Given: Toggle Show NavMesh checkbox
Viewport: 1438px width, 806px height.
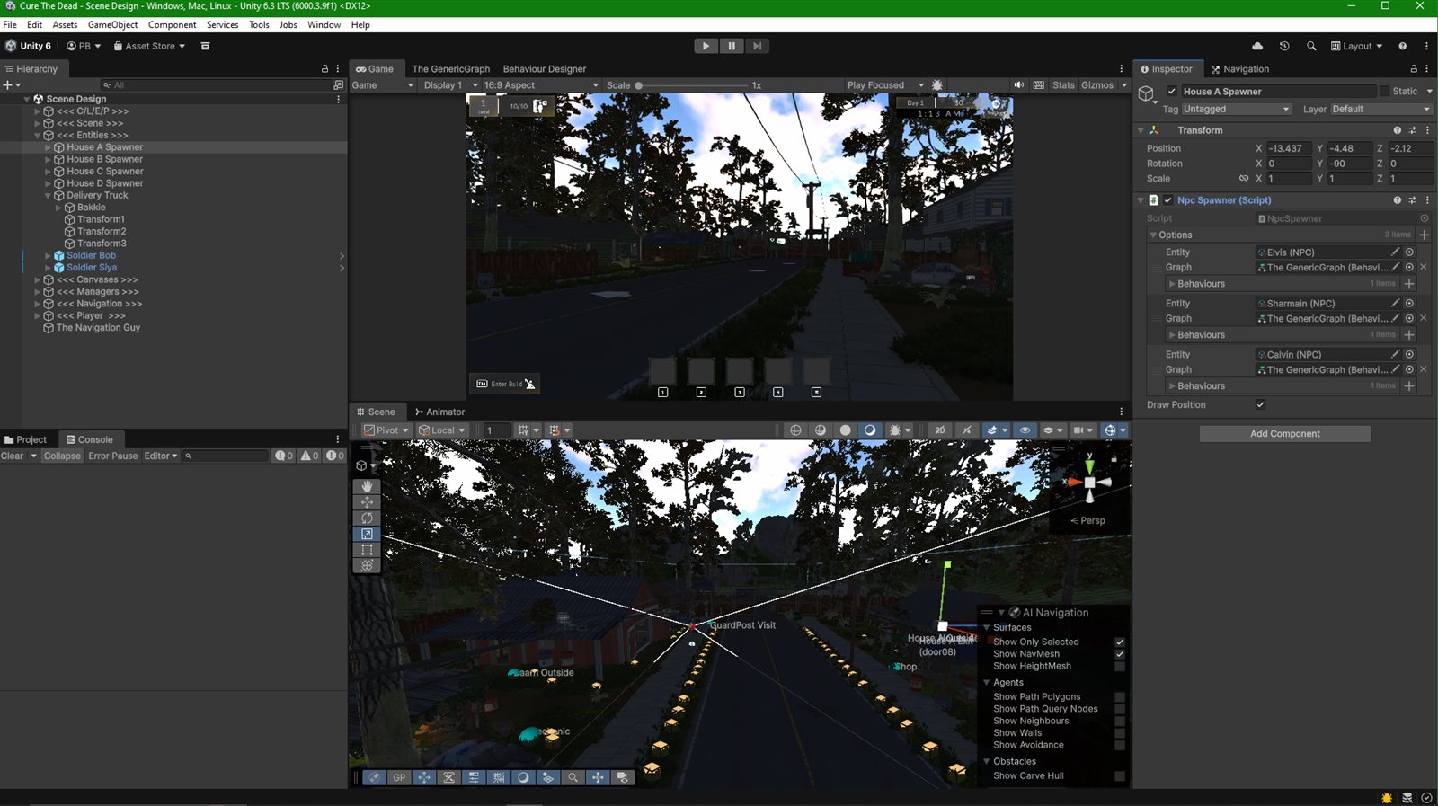Looking at the screenshot, I should click(1120, 654).
